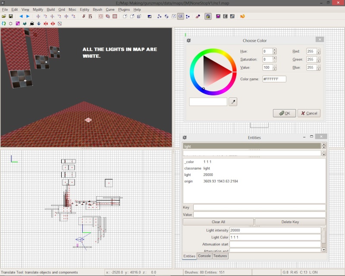This screenshot has height=276, width=345.
Task: Edit the Light intensity field
Action: coord(275,230)
